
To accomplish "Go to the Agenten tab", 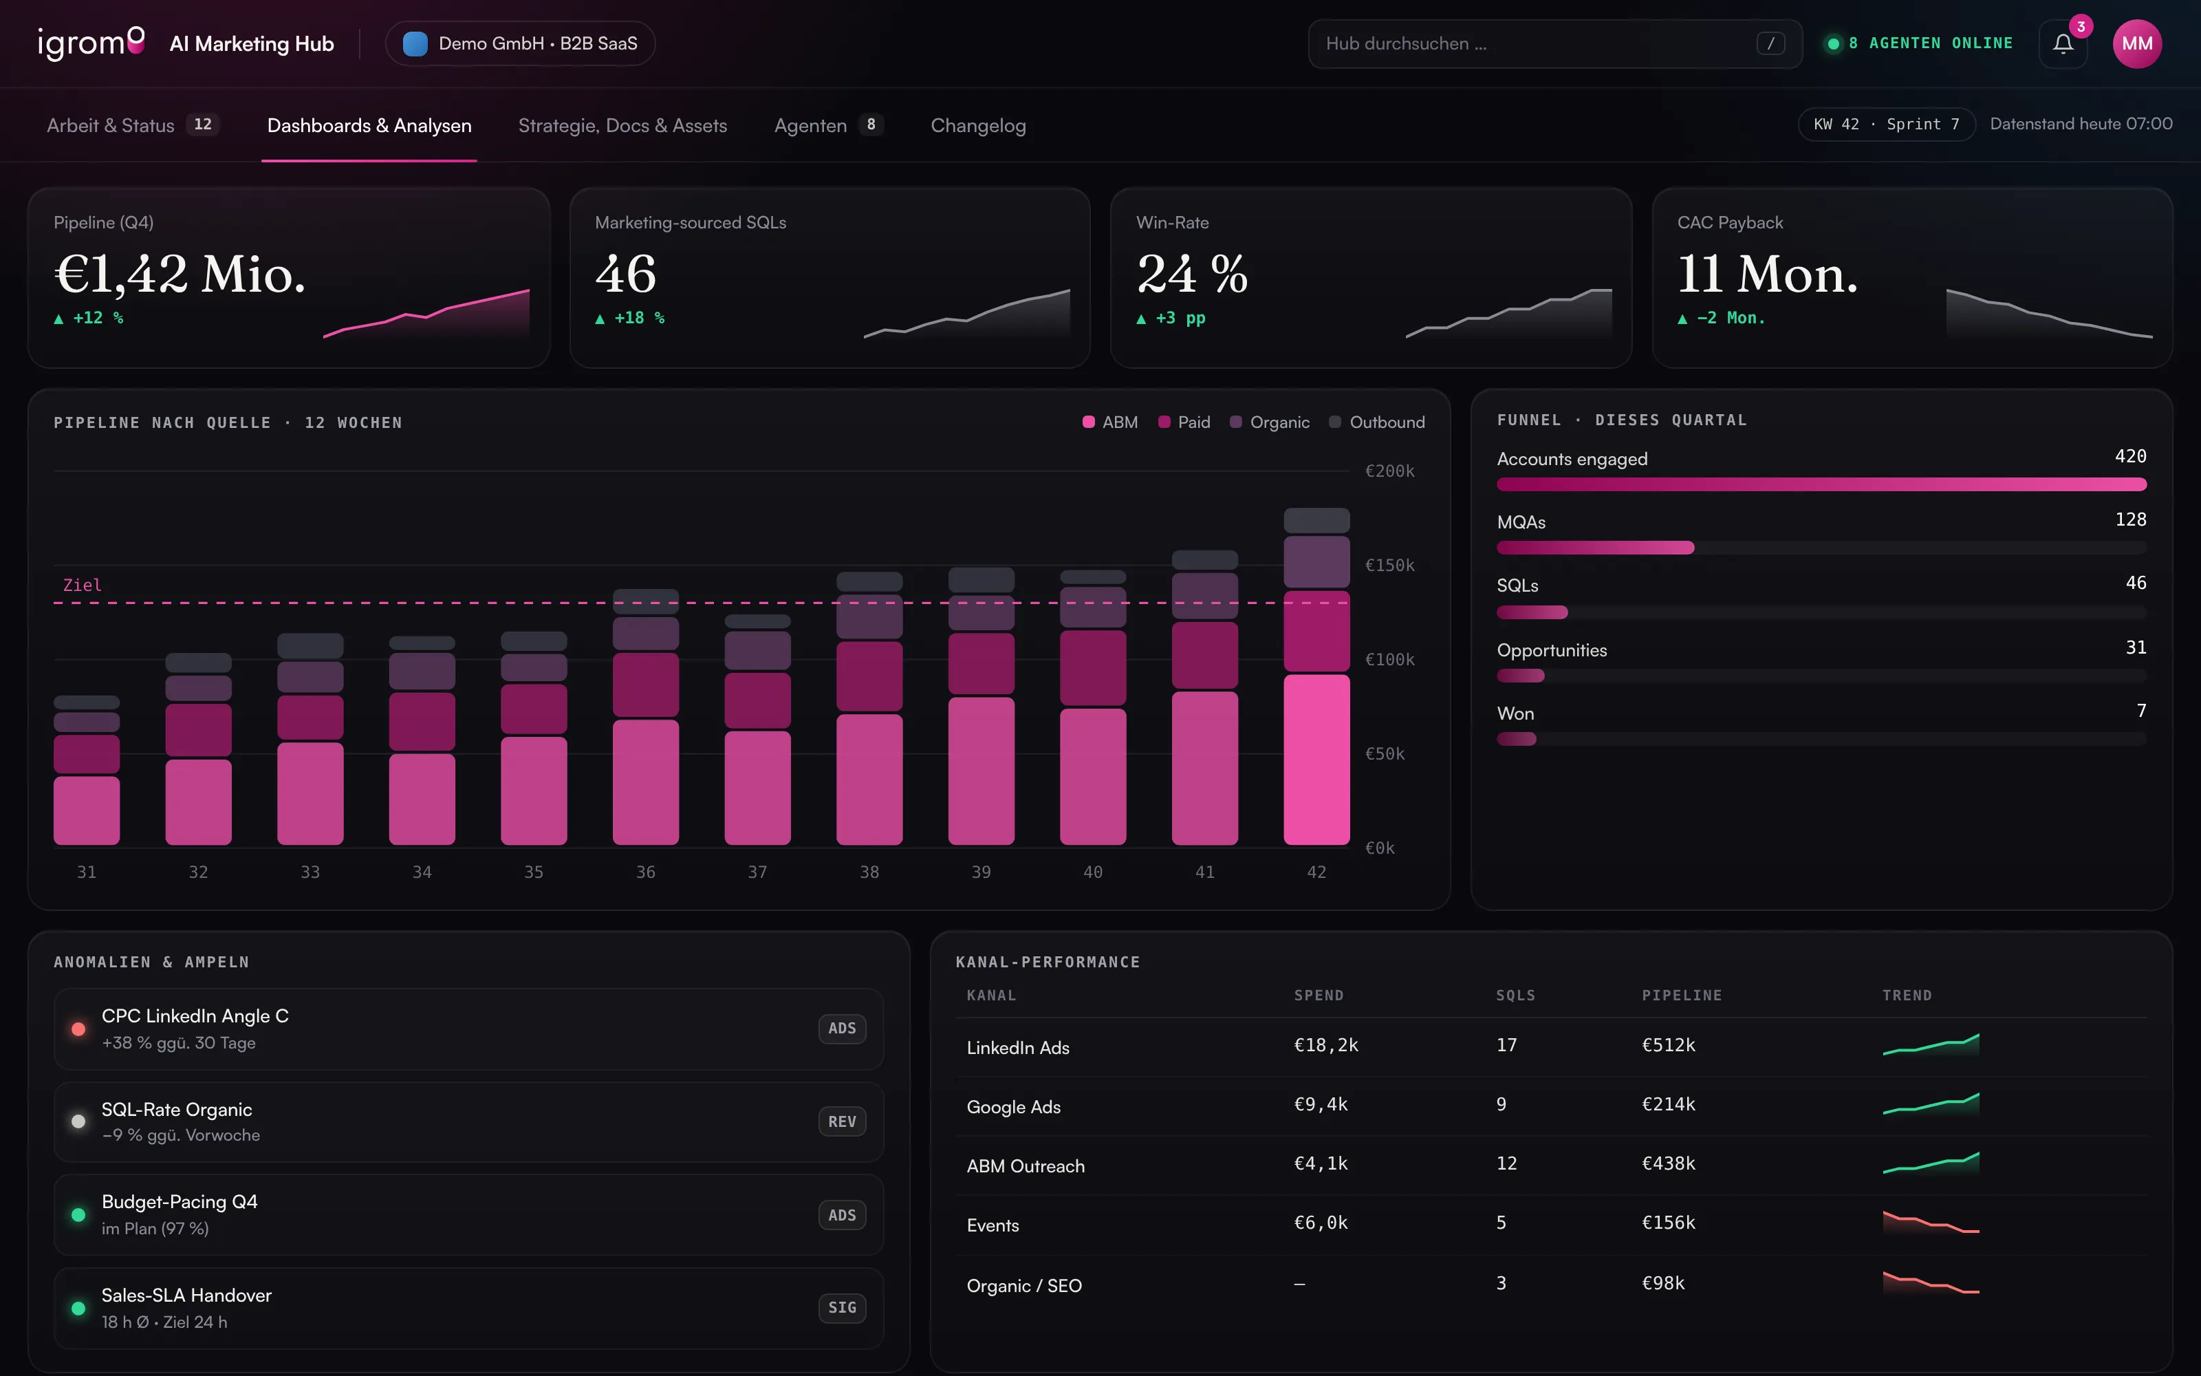I will [x=829, y=126].
